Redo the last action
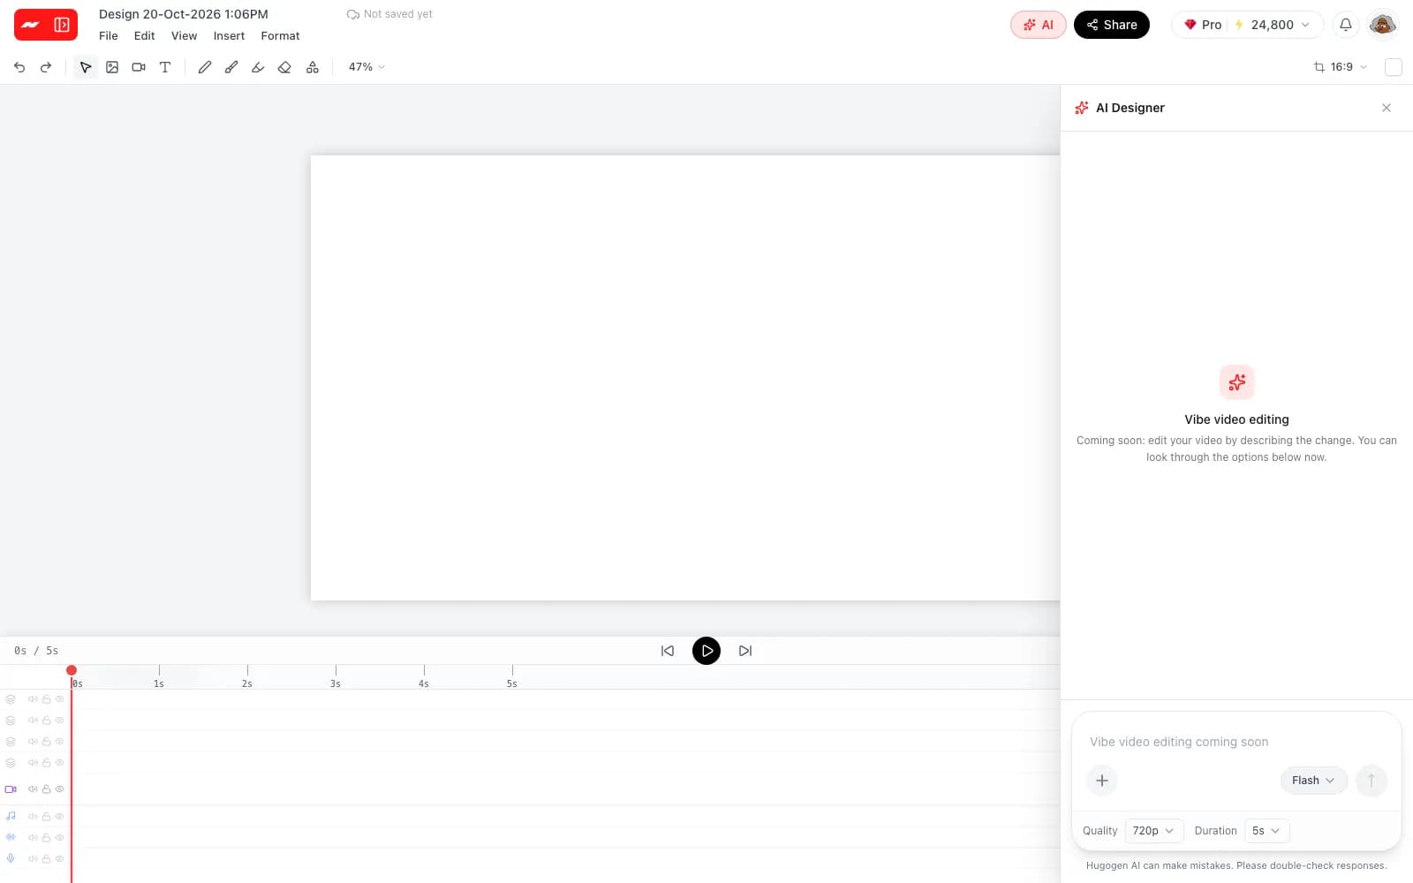 46,67
